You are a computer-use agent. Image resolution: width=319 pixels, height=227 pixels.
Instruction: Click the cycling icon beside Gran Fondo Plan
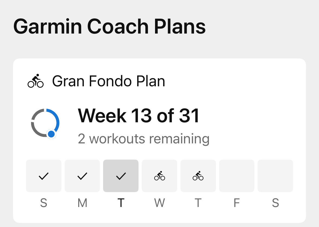35,81
